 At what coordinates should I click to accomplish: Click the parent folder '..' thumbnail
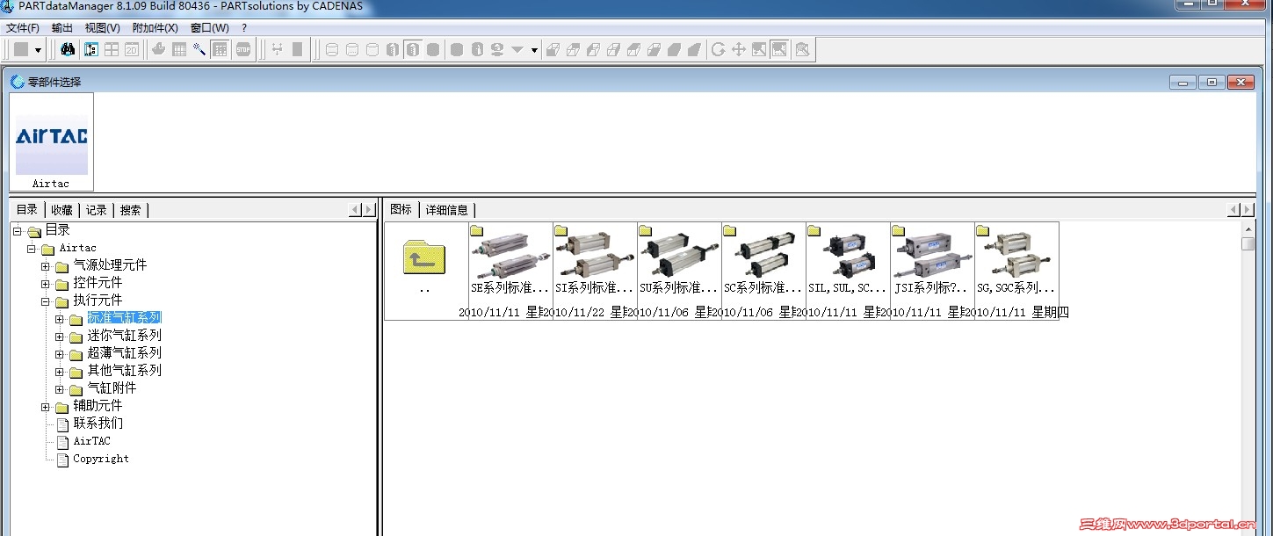click(425, 271)
